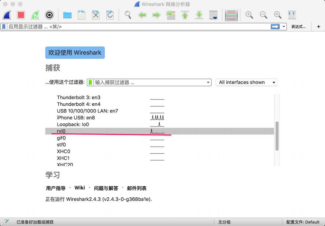Jump to the first packet icon
The width and height of the screenshot is (325, 226).
tap(185, 15)
